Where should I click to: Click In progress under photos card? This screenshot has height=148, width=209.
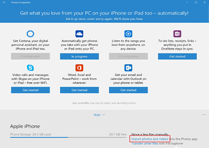tap(79, 56)
